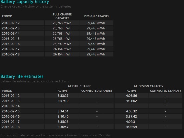Click the Battery capacity history heading
The image size is (184, 138).
click(24, 2)
